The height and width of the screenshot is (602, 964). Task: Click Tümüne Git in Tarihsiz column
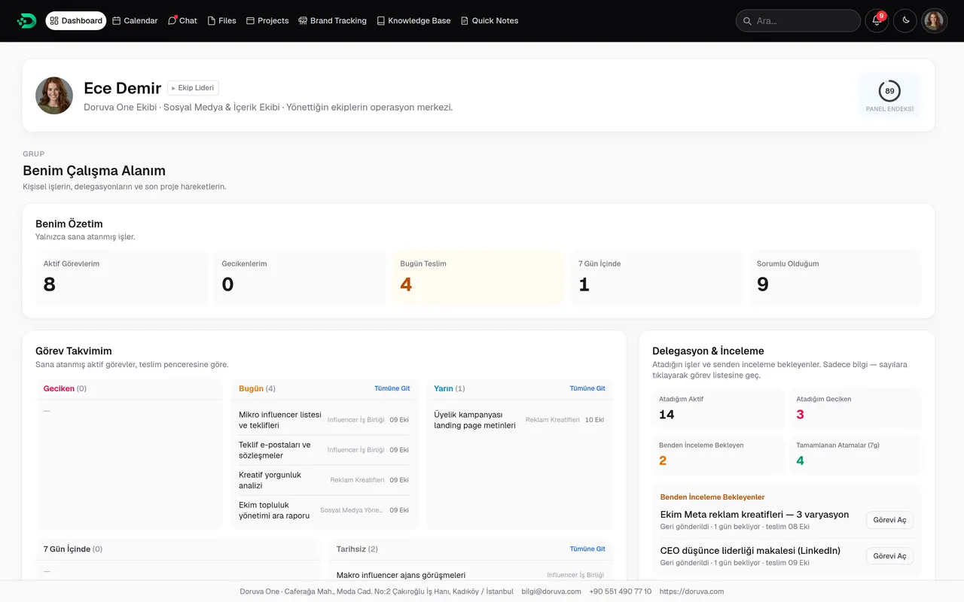click(587, 549)
